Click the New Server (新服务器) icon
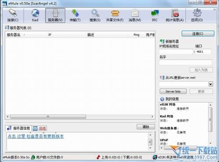 pyautogui.click(x=162, y=41)
